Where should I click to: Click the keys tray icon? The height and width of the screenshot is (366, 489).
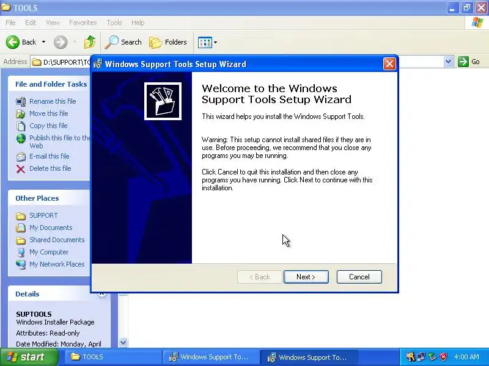point(410,357)
